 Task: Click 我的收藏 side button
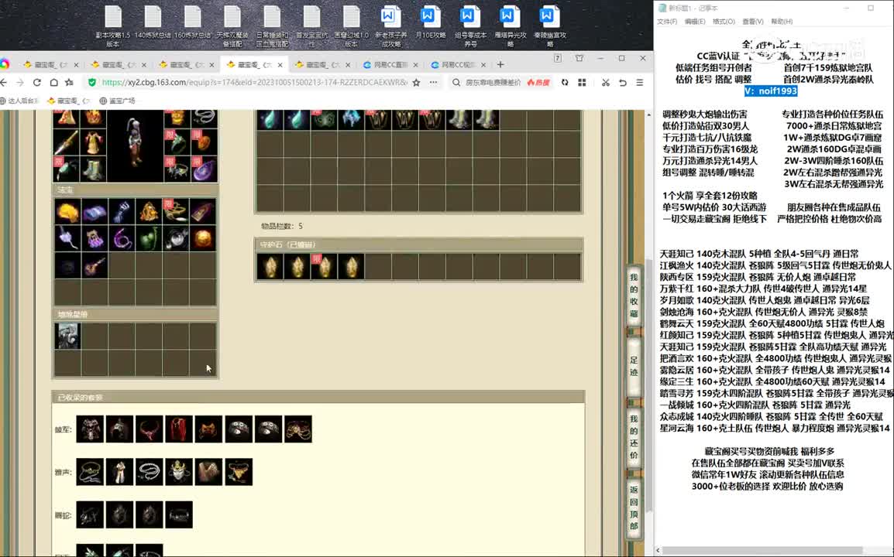[x=634, y=295]
